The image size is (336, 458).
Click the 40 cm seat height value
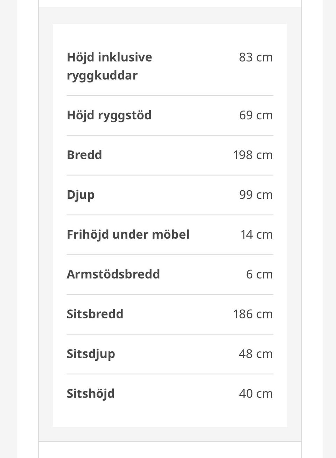click(256, 394)
